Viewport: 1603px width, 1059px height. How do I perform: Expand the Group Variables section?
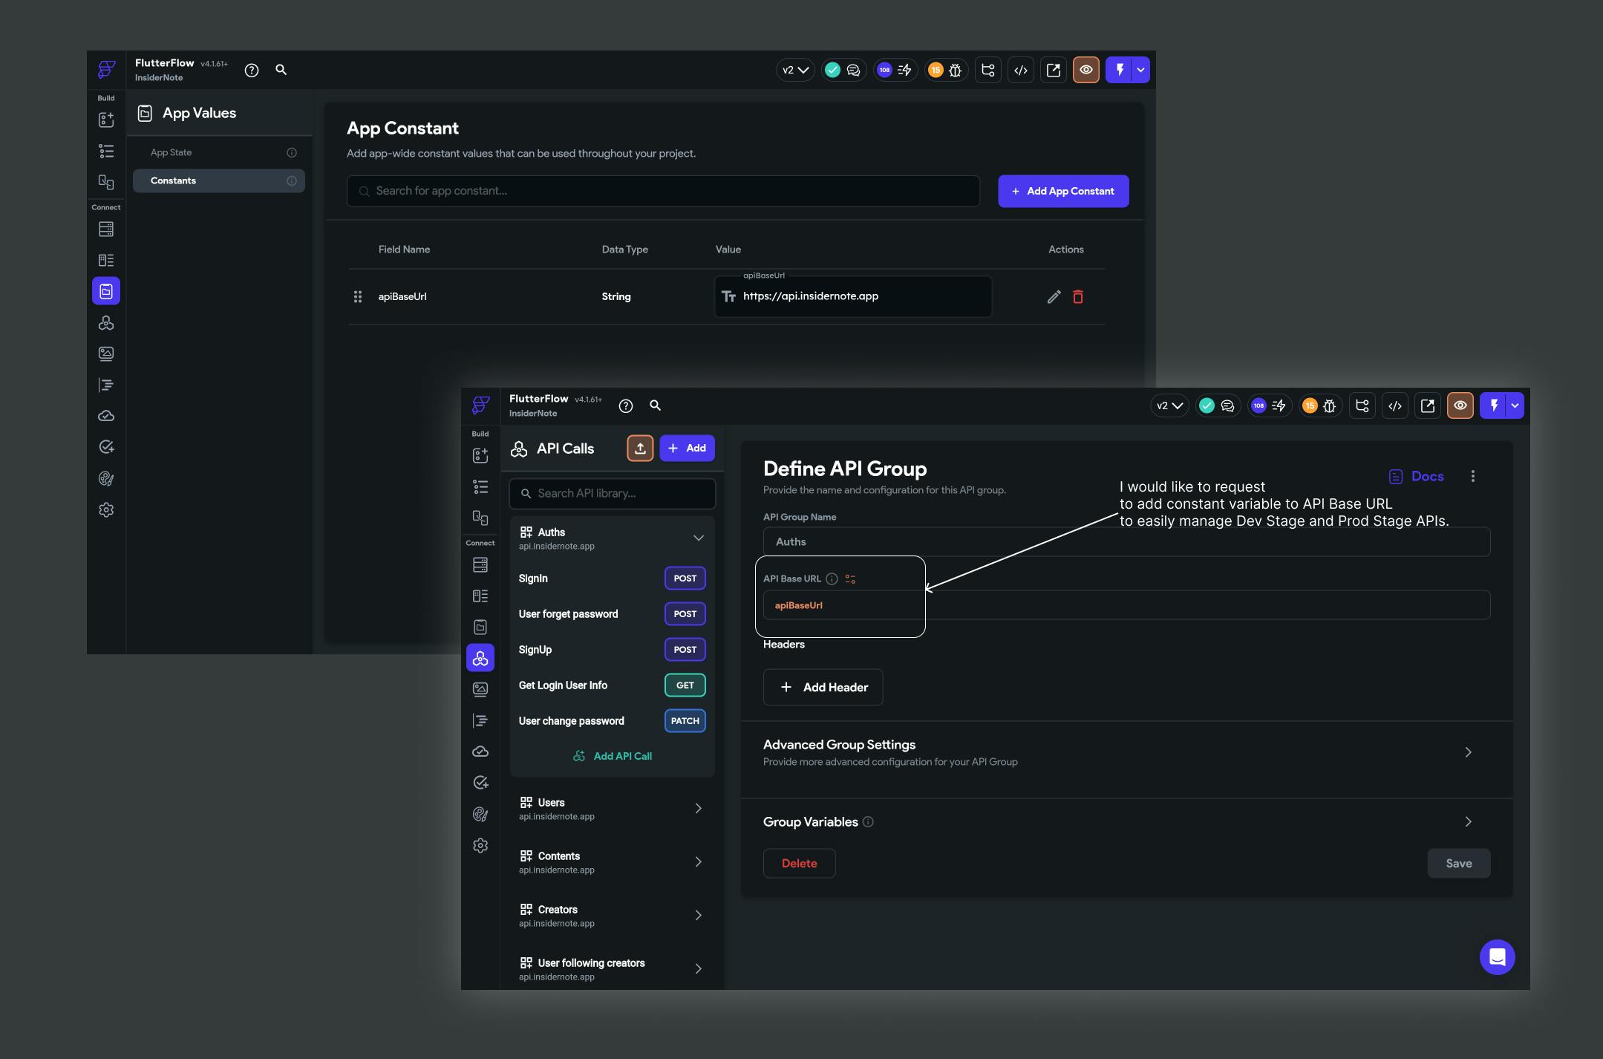[x=1468, y=822]
